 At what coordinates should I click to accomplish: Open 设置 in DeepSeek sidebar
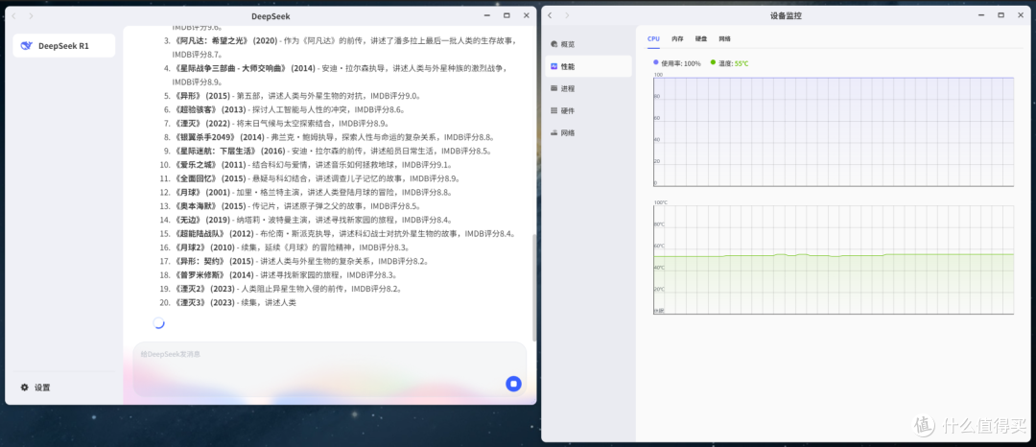(x=35, y=388)
